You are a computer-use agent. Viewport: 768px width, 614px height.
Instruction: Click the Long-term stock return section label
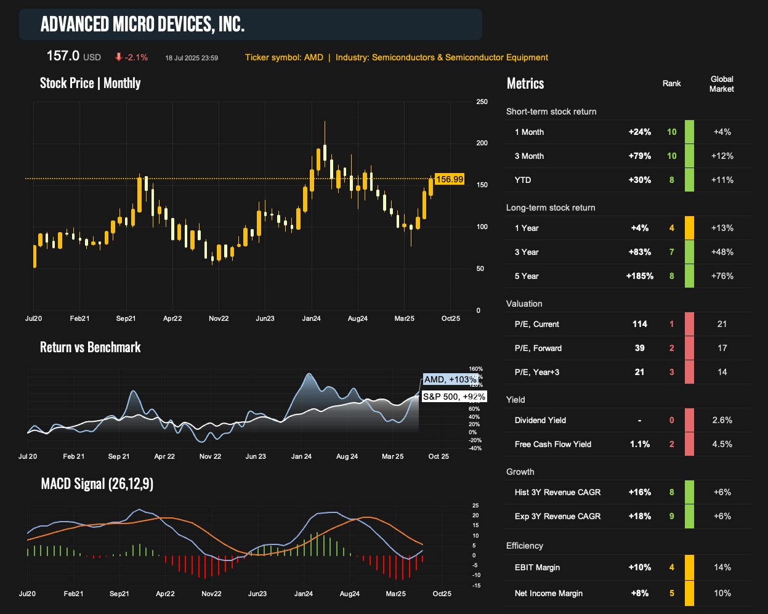coord(551,208)
